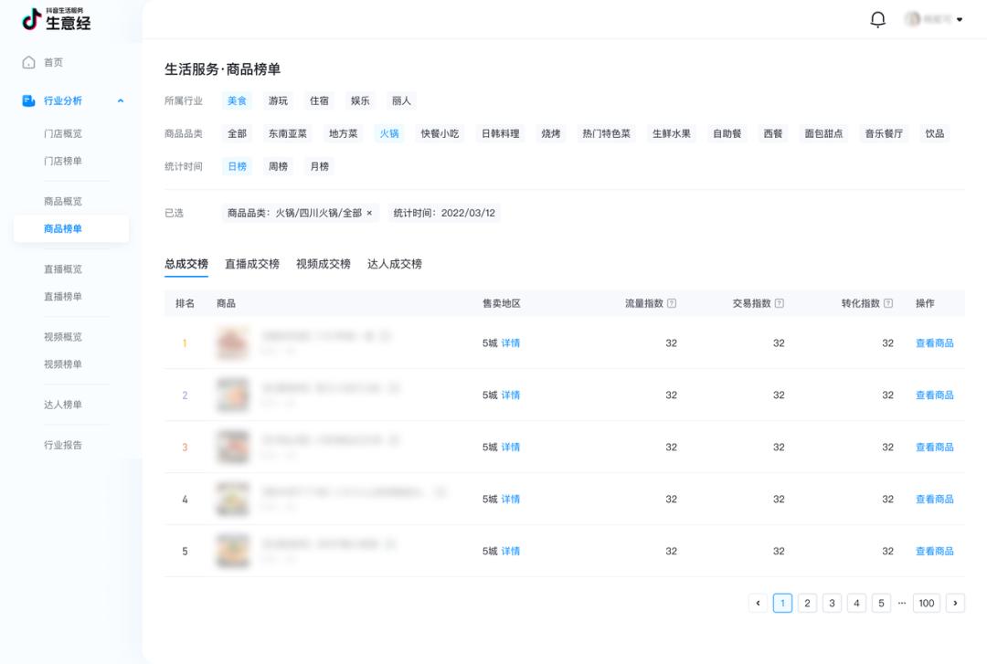
Task: Click the previous page arrow in pagination
Action: (758, 603)
